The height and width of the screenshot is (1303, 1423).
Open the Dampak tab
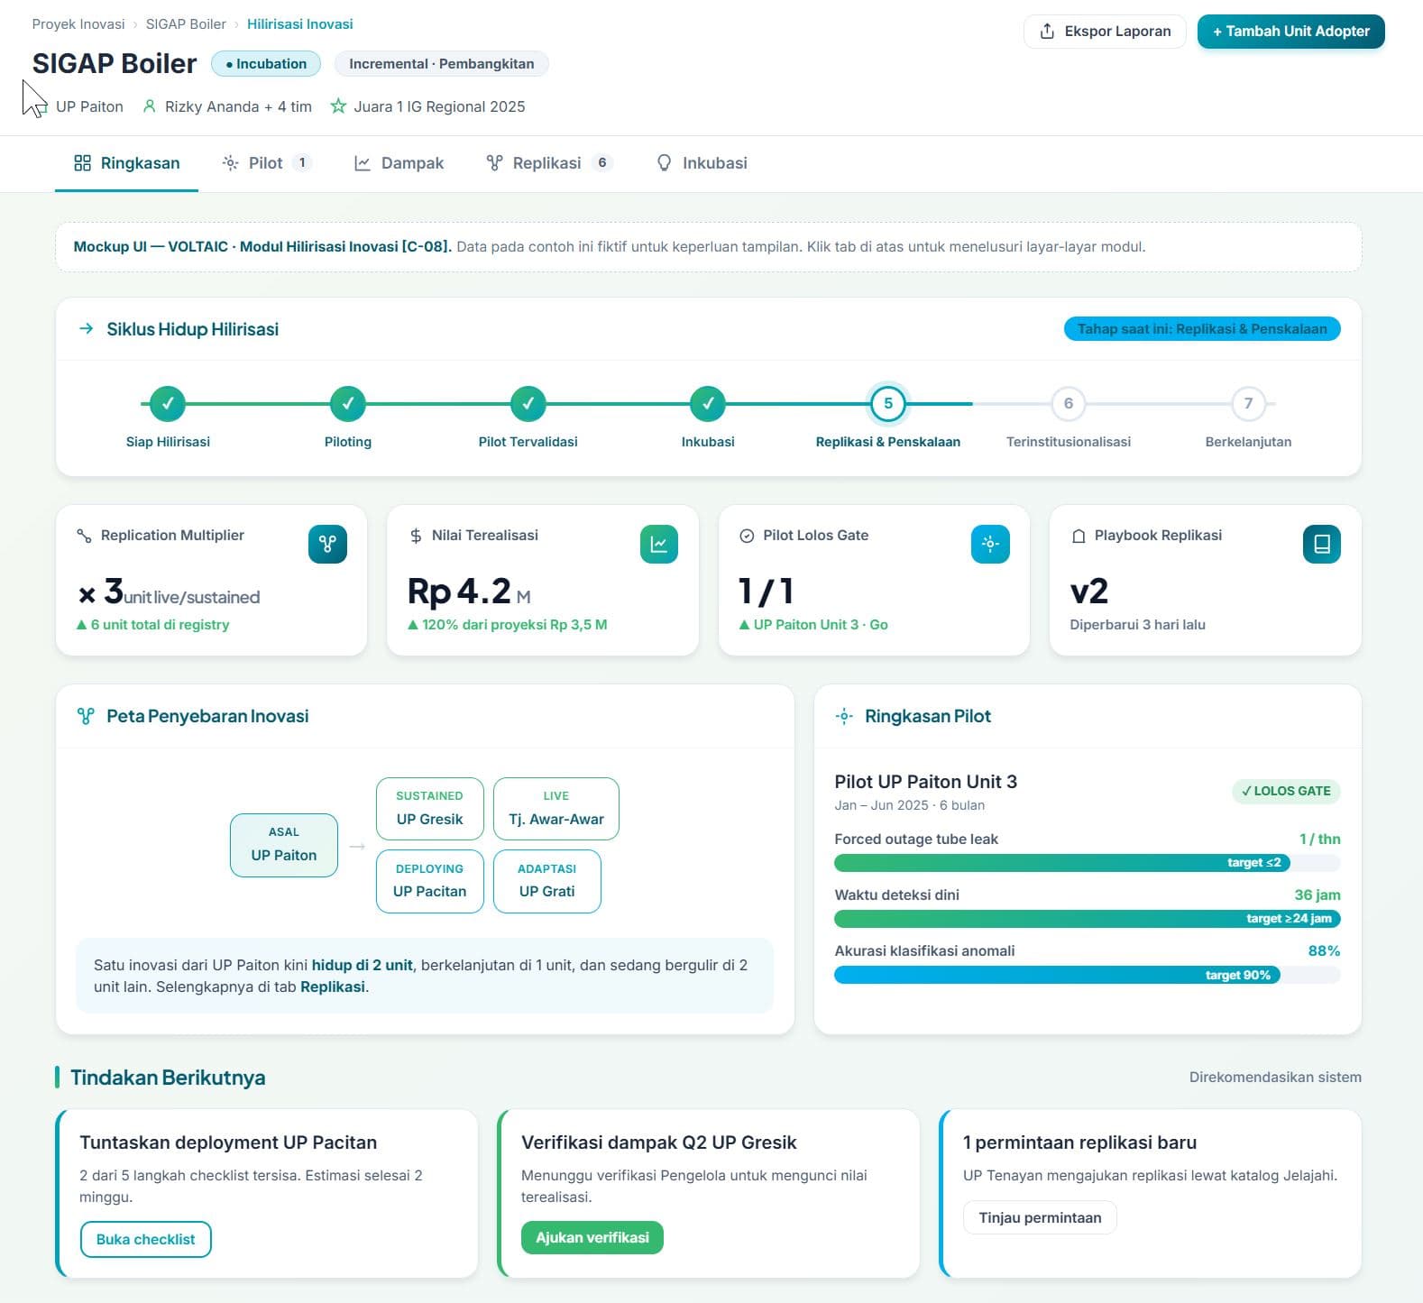tap(399, 163)
